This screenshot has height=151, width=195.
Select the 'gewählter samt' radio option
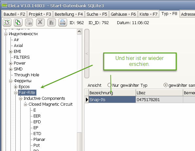(166, 85)
